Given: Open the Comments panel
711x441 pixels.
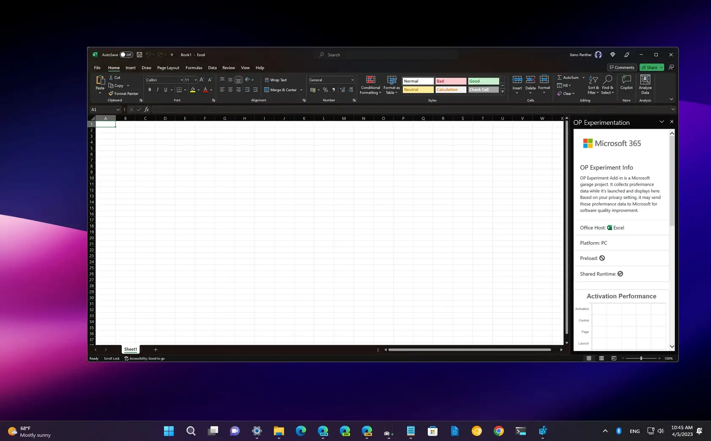Looking at the screenshot, I should pyautogui.click(x=622, y=67).
